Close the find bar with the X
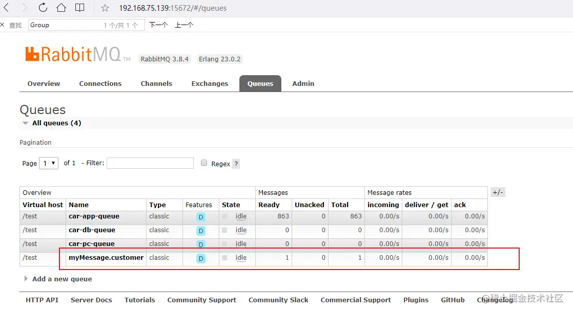 point(3,25)
